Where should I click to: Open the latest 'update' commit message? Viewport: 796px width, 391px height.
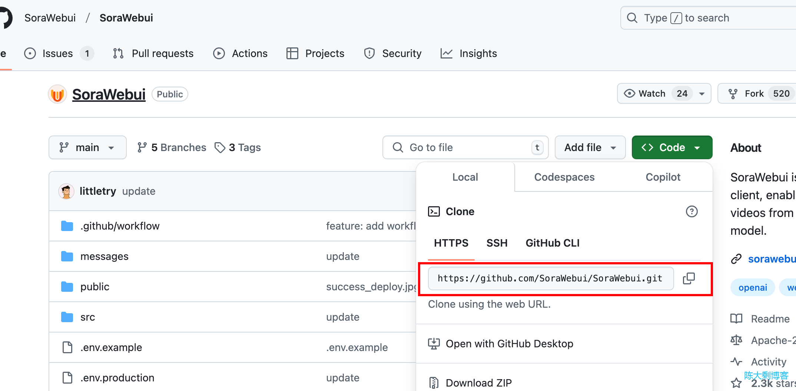(x=139, y=191)
